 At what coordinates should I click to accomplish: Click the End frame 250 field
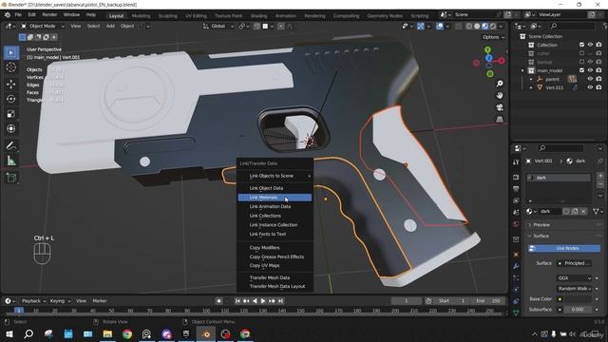487,301
